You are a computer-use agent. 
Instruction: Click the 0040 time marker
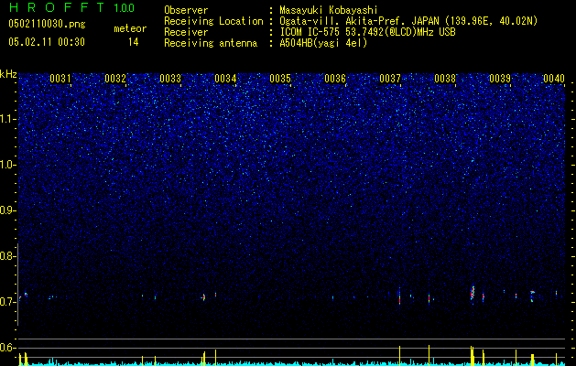554,79
